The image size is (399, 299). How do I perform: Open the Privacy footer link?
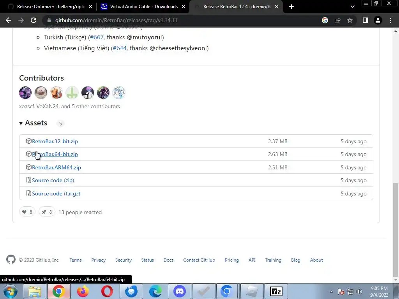click(x=99, y=260)
